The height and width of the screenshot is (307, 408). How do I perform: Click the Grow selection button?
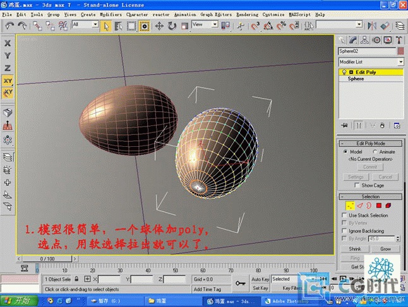tap(385, 249)
